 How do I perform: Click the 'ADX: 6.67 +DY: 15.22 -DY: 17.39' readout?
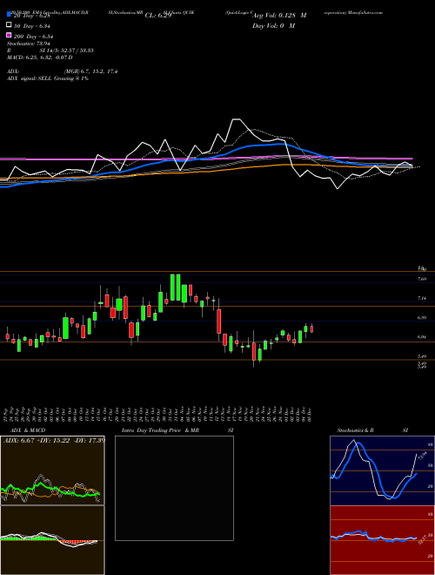pos(54,440)
